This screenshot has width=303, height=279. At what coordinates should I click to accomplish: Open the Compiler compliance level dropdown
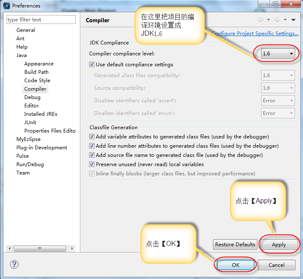tap(278, 53)
